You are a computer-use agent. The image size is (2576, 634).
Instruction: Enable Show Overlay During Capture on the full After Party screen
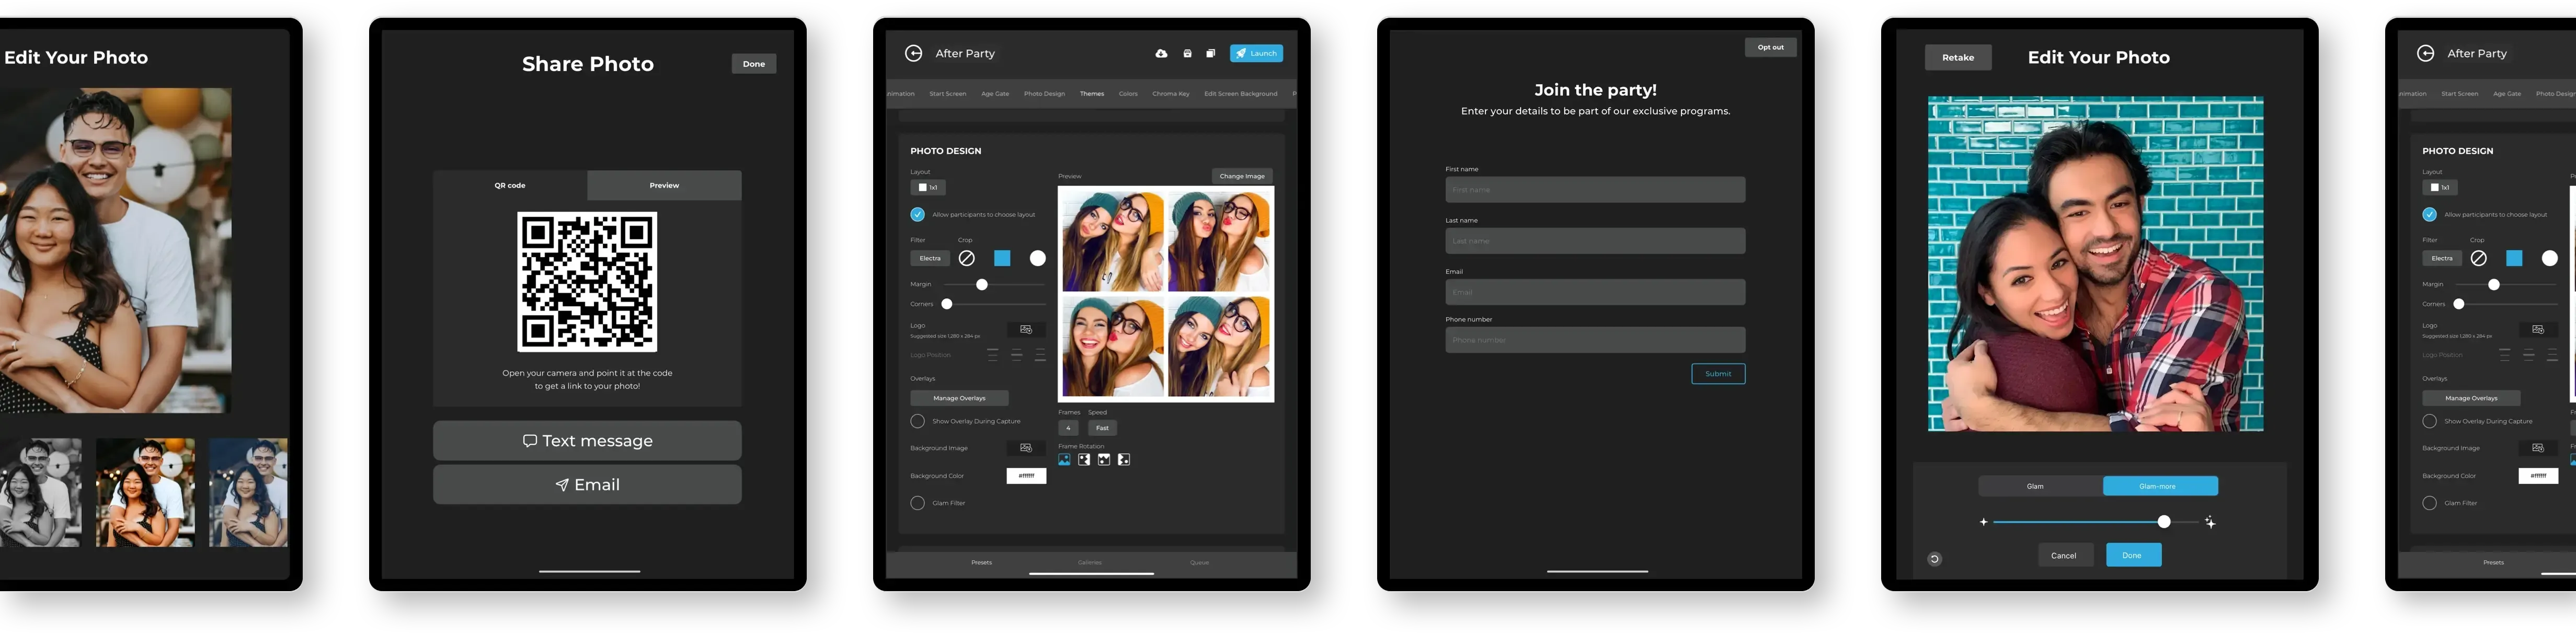pos(917,421)
